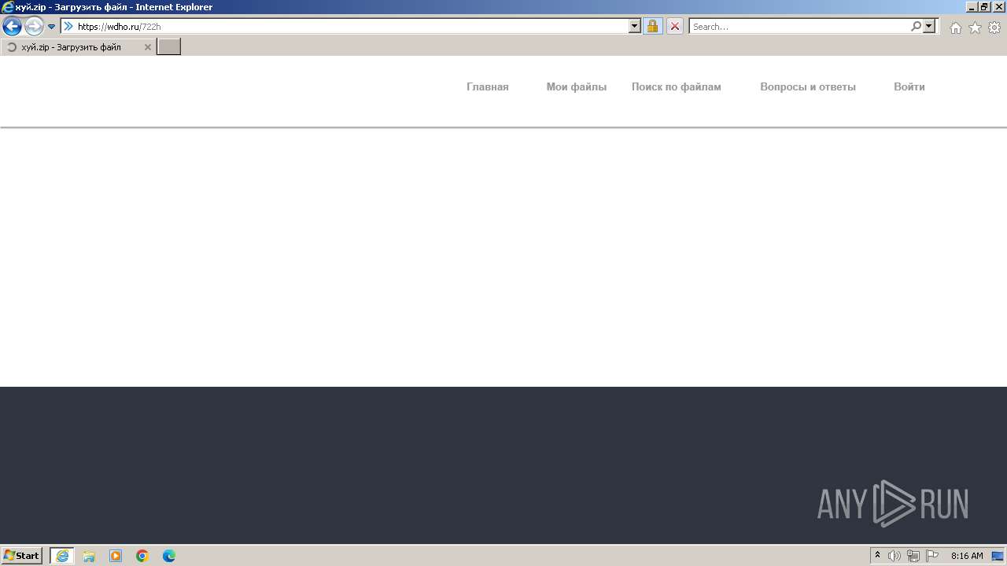Viewport: 1007px width, 566px height.
Task: Launch Google Chrome from the taskbar
Action: pos(142,556)
